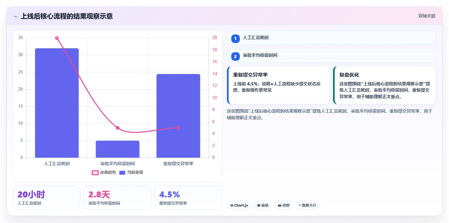Click 重复提交异常率 caption under 4.5%
This screenshot has width=449, height=223.
coord(173,203)
